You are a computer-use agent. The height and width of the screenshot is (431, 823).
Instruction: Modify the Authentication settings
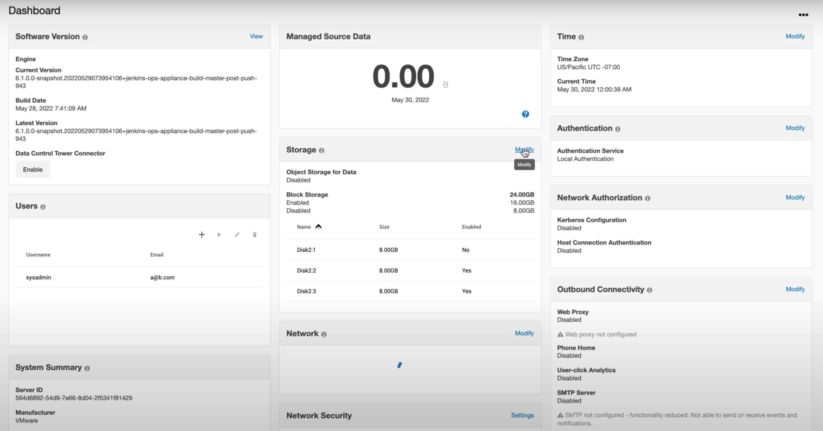(x=795, y=128)
